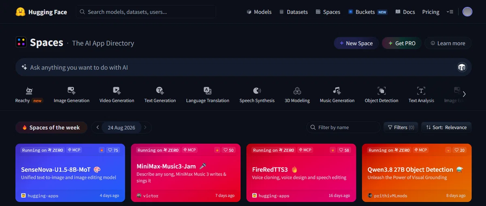Open the Music Generation category icon
The height and width of the screenshot is (206, 486).
point(337,91)
